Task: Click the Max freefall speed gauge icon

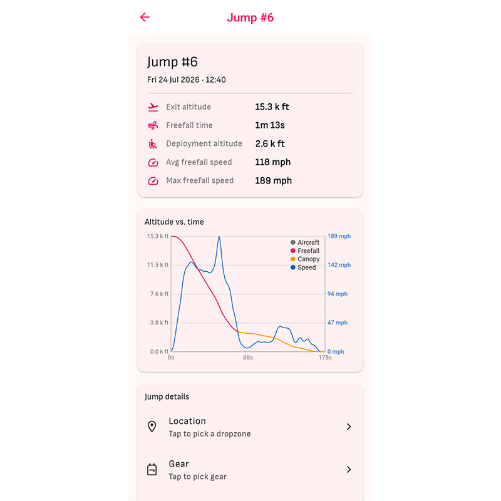Action: [153, 181]
